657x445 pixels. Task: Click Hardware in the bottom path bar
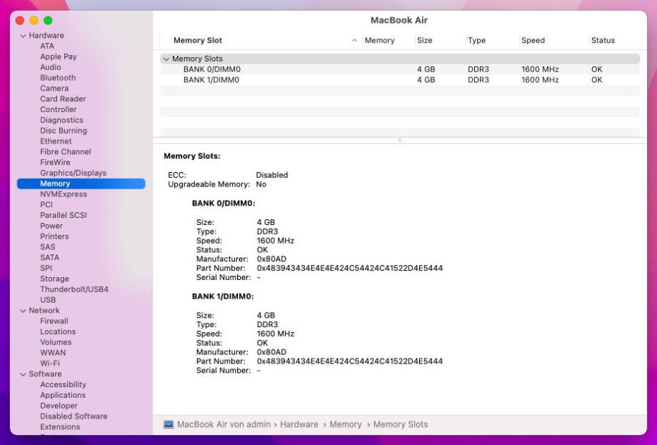point(299,424)
